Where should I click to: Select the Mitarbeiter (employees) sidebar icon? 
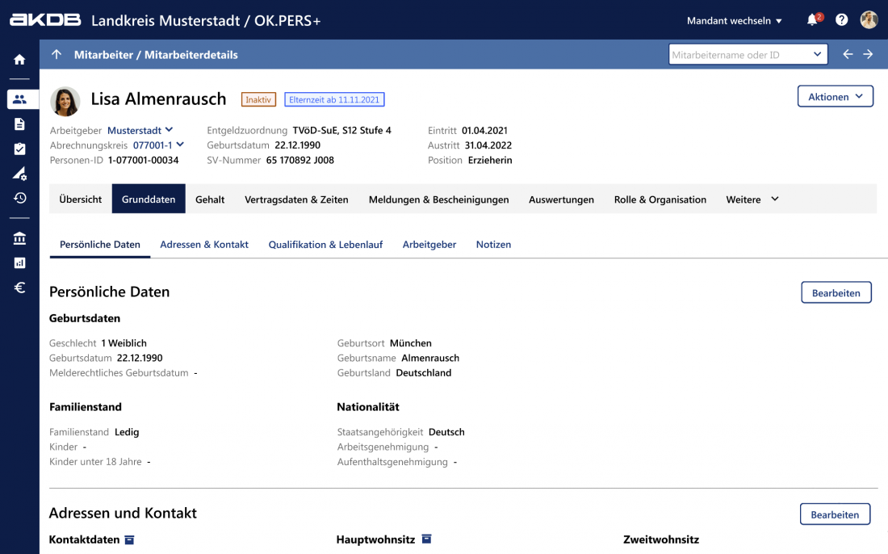19,99
